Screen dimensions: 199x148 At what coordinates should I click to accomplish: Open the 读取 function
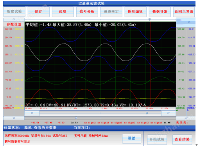(x=63, y=12)
